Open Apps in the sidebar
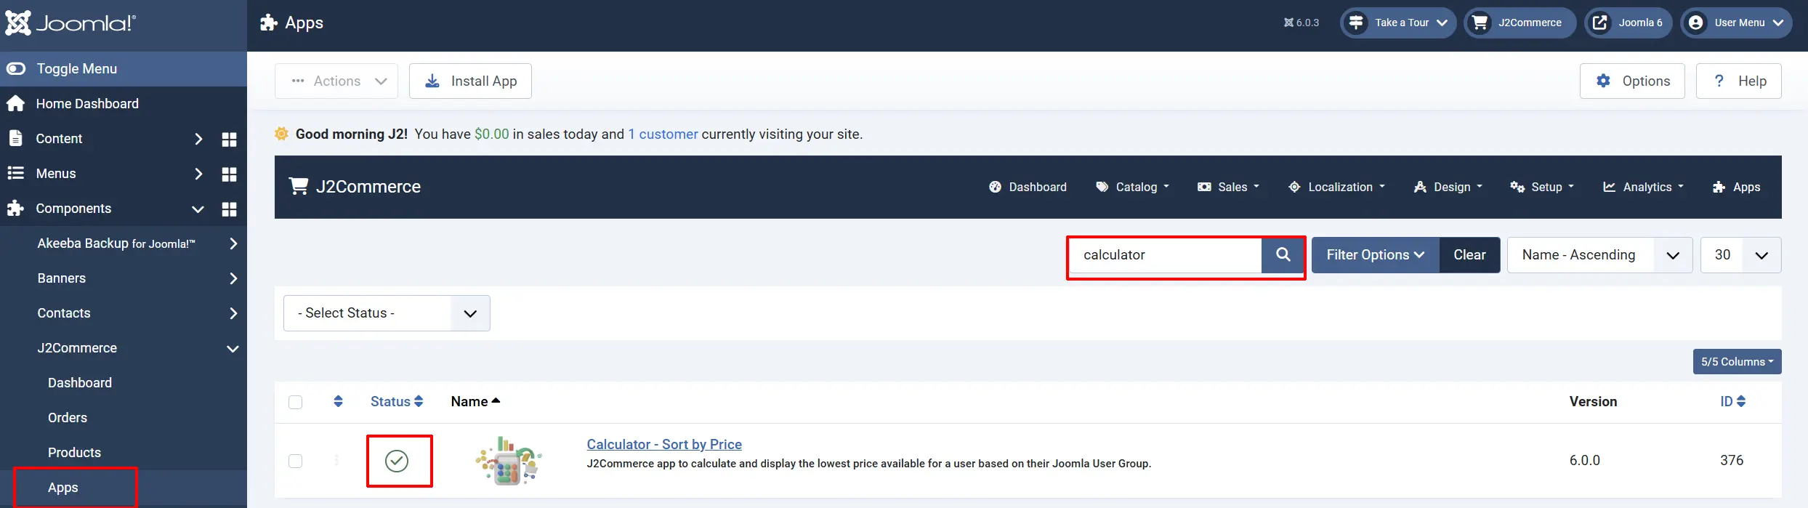This screenshot has height=508, width=1808. (63, 488)
